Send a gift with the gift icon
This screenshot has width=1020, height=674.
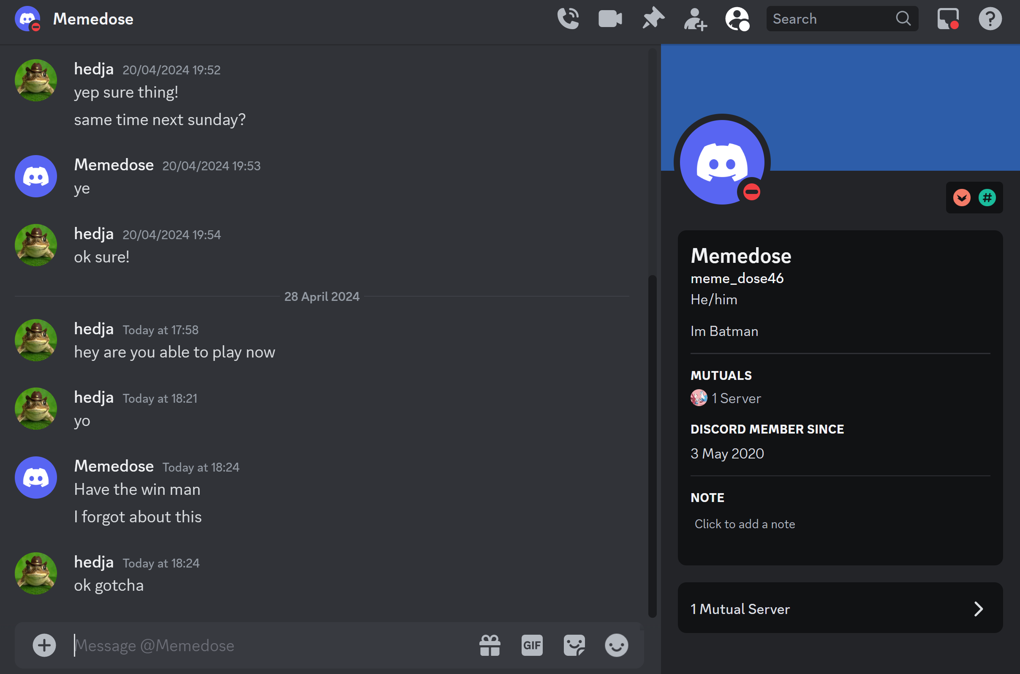[x=490, y=645]
